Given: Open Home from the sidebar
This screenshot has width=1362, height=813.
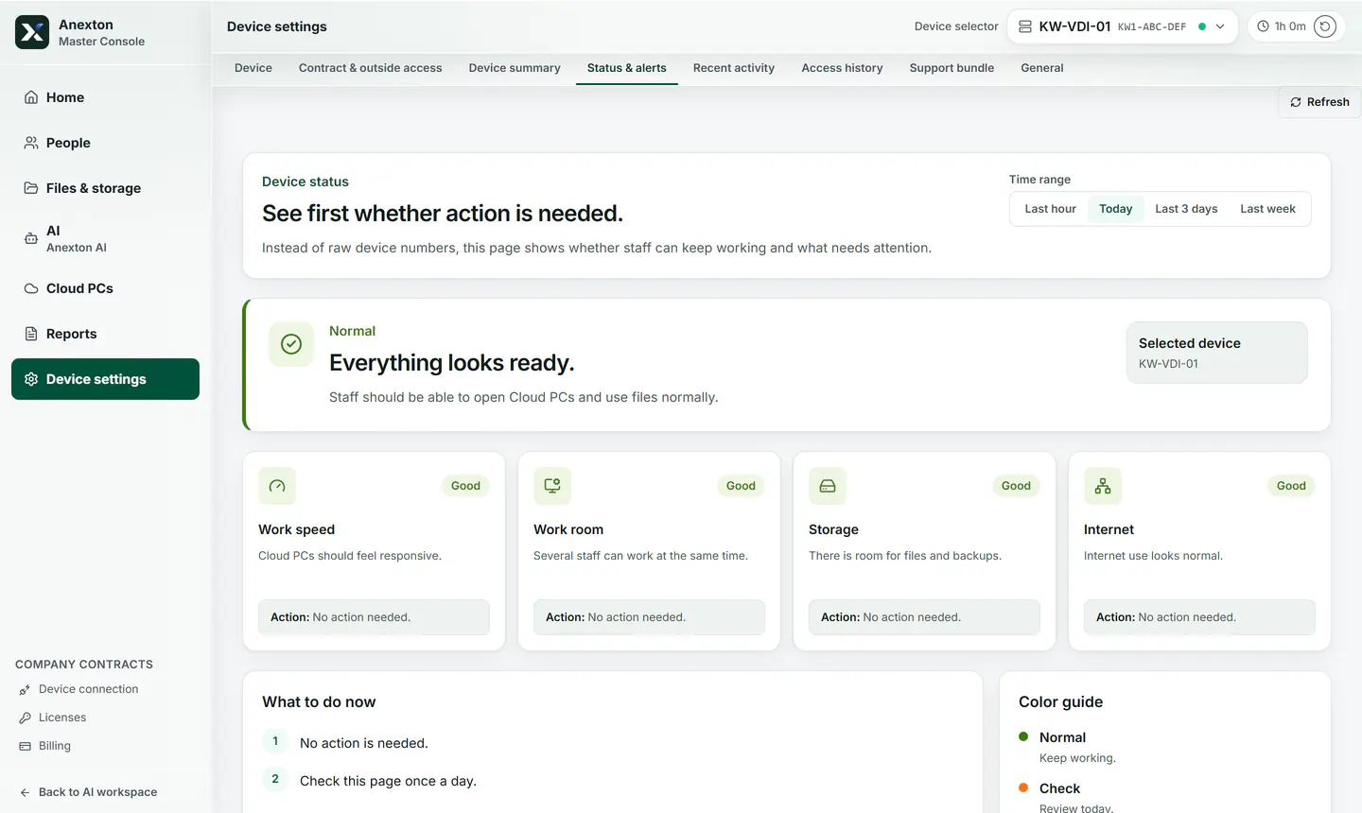Looking at the screenshot, I should (x=105, y=97).
